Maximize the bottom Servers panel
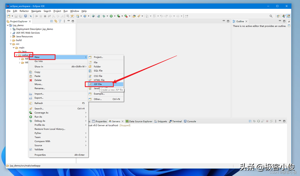The width and height of the screenshot is (300, 176). [x=285, y=121]
